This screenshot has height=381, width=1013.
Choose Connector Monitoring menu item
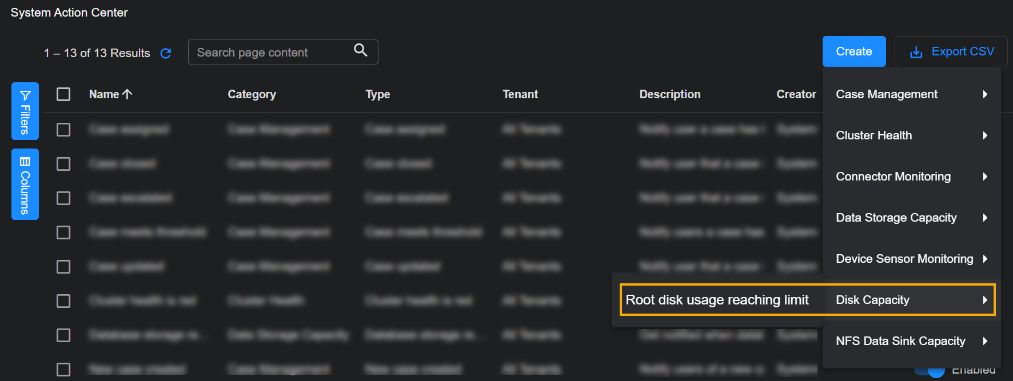[x=893, y=177]
